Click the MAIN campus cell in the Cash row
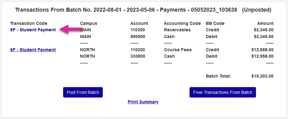 click(x=86, y=36)
